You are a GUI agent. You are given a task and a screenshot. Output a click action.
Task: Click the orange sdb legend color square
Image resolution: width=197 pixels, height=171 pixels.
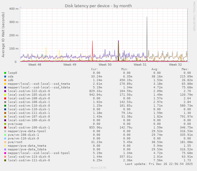point(5,80)
